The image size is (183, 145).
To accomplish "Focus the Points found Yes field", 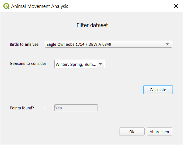I will coord(76,108).
